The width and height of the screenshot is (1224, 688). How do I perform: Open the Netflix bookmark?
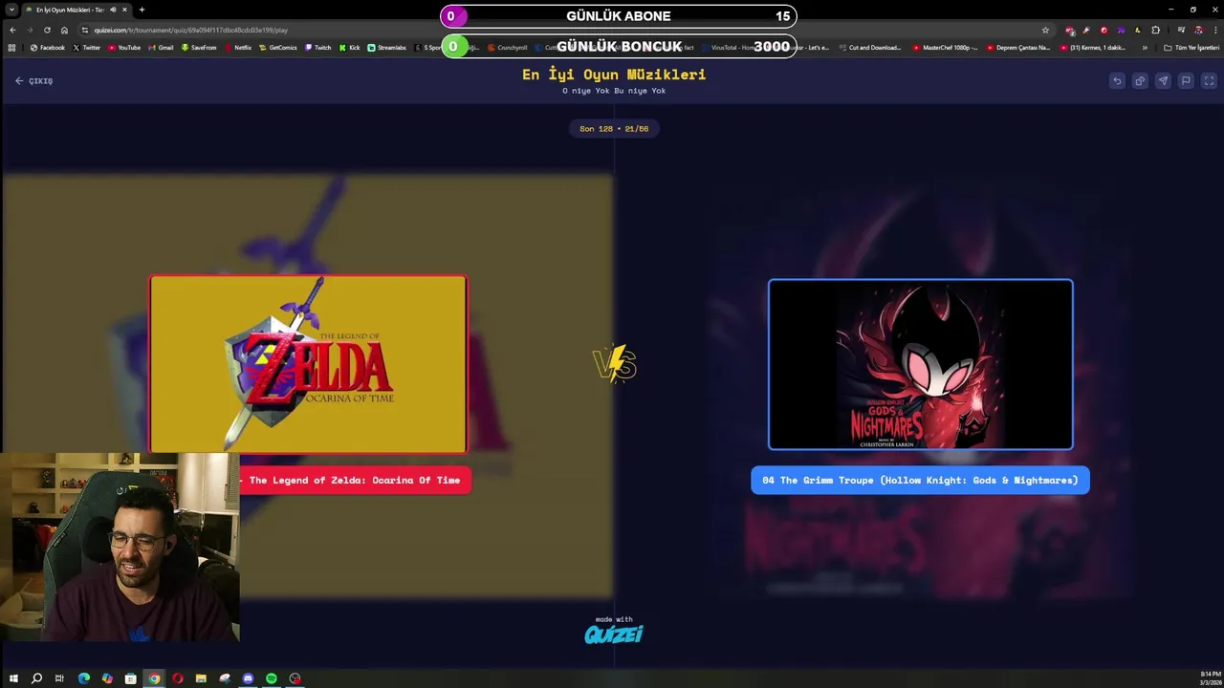pyautogui.click(x=238, y=47)
